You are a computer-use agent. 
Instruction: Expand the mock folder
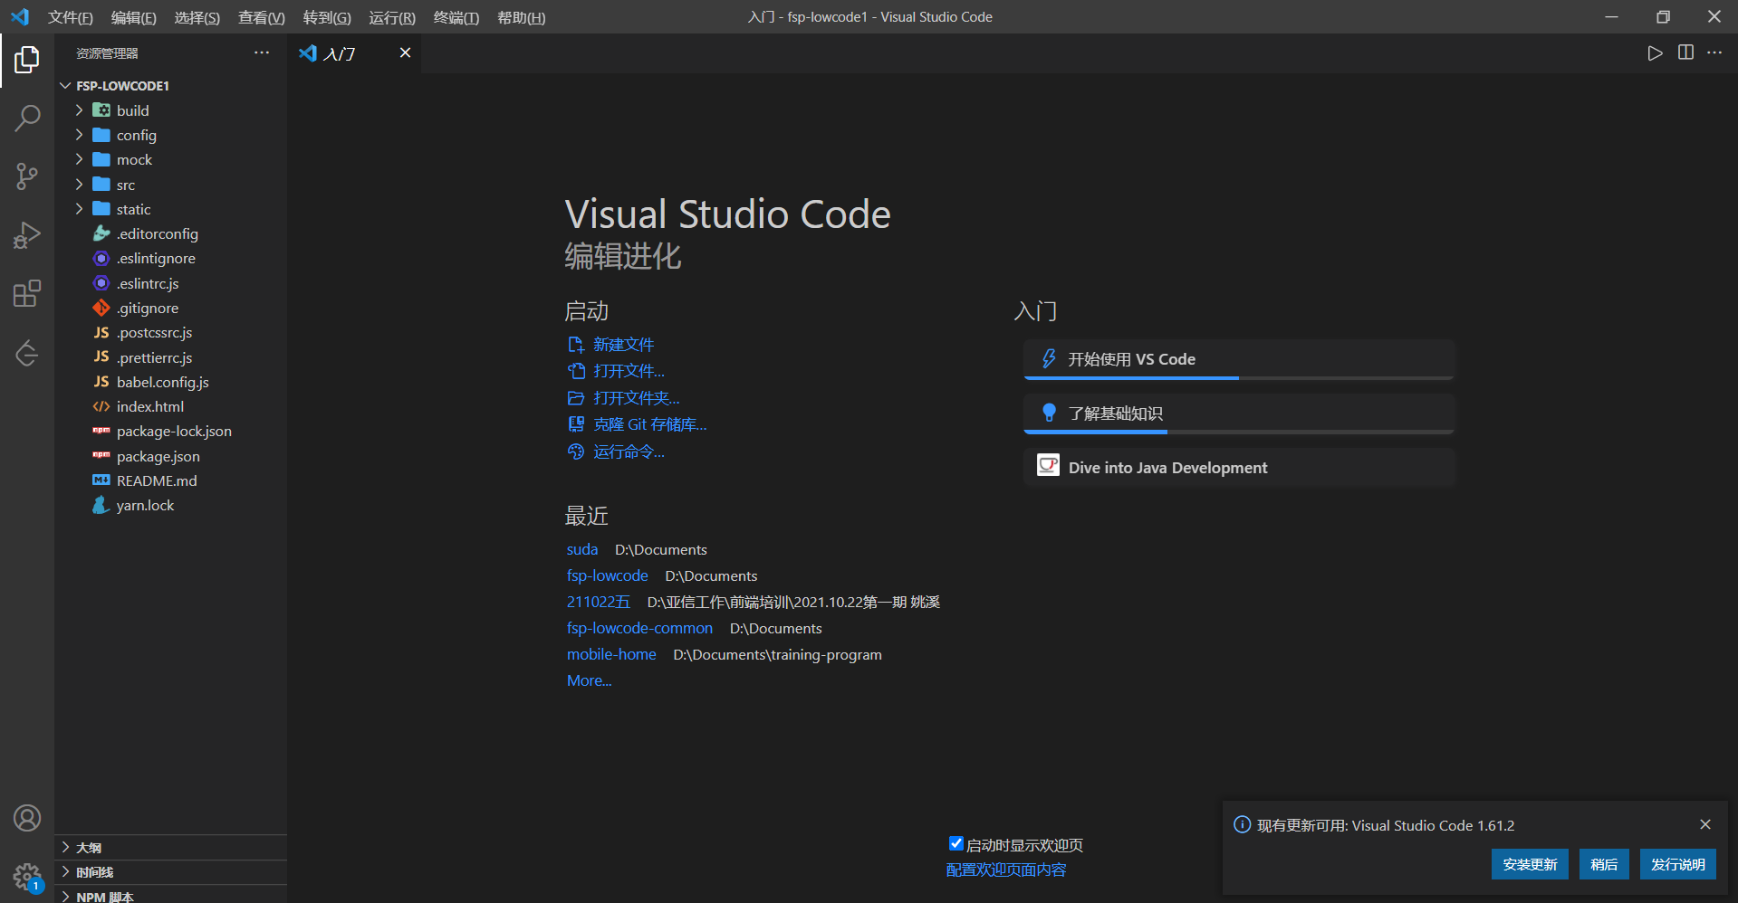click(x=79, y=159)
